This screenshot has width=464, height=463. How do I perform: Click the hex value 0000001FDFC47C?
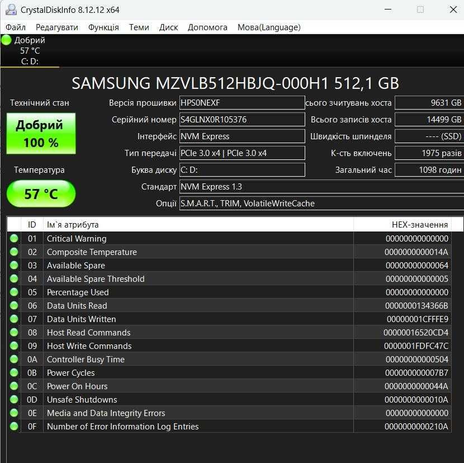pyautogui.click(x=416, y=346)
